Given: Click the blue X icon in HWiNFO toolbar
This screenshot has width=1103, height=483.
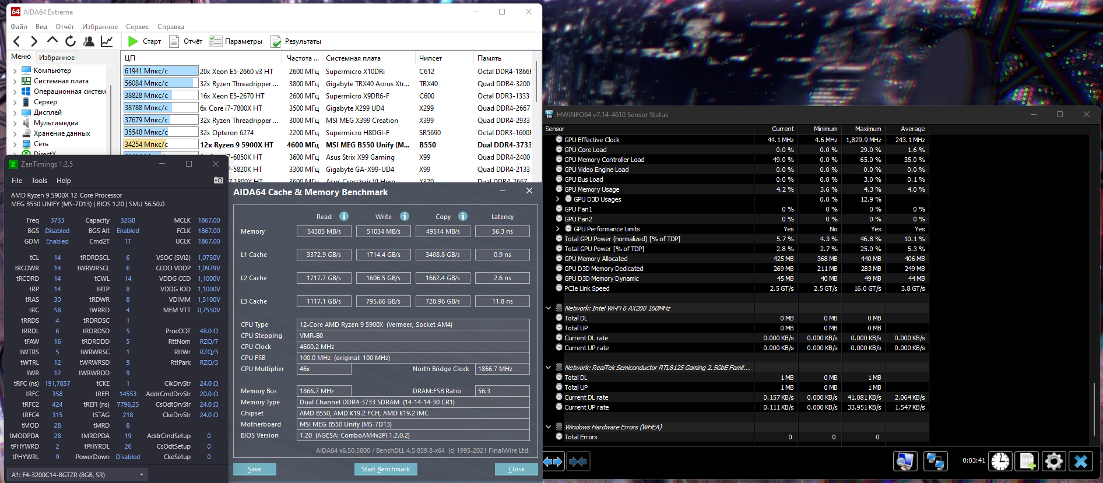Looking at the screenshot, I should click(x=1081, y=461).
